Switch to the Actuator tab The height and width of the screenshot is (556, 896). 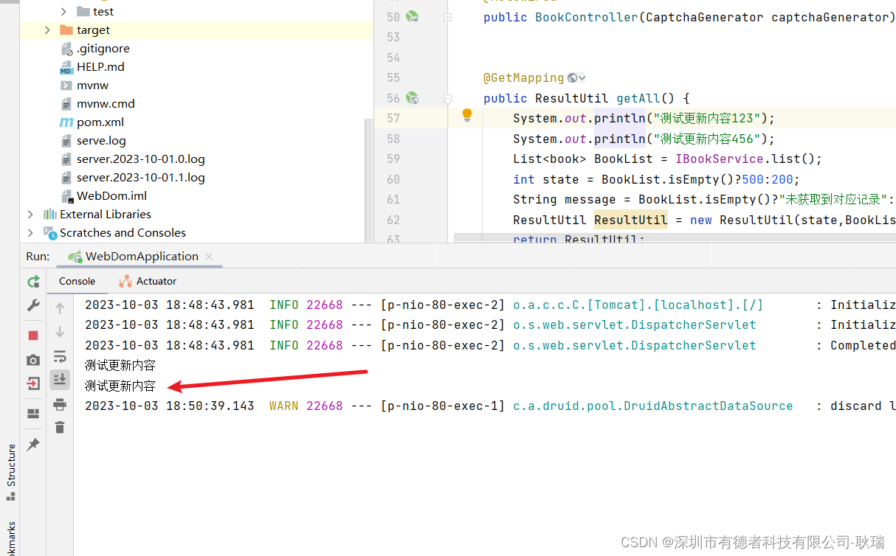[x=148, y=281]
